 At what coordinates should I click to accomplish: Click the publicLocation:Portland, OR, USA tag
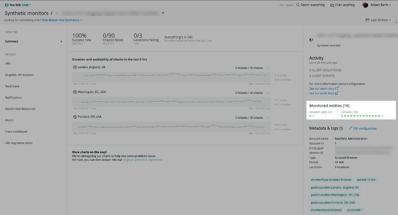tap(333, 203)
